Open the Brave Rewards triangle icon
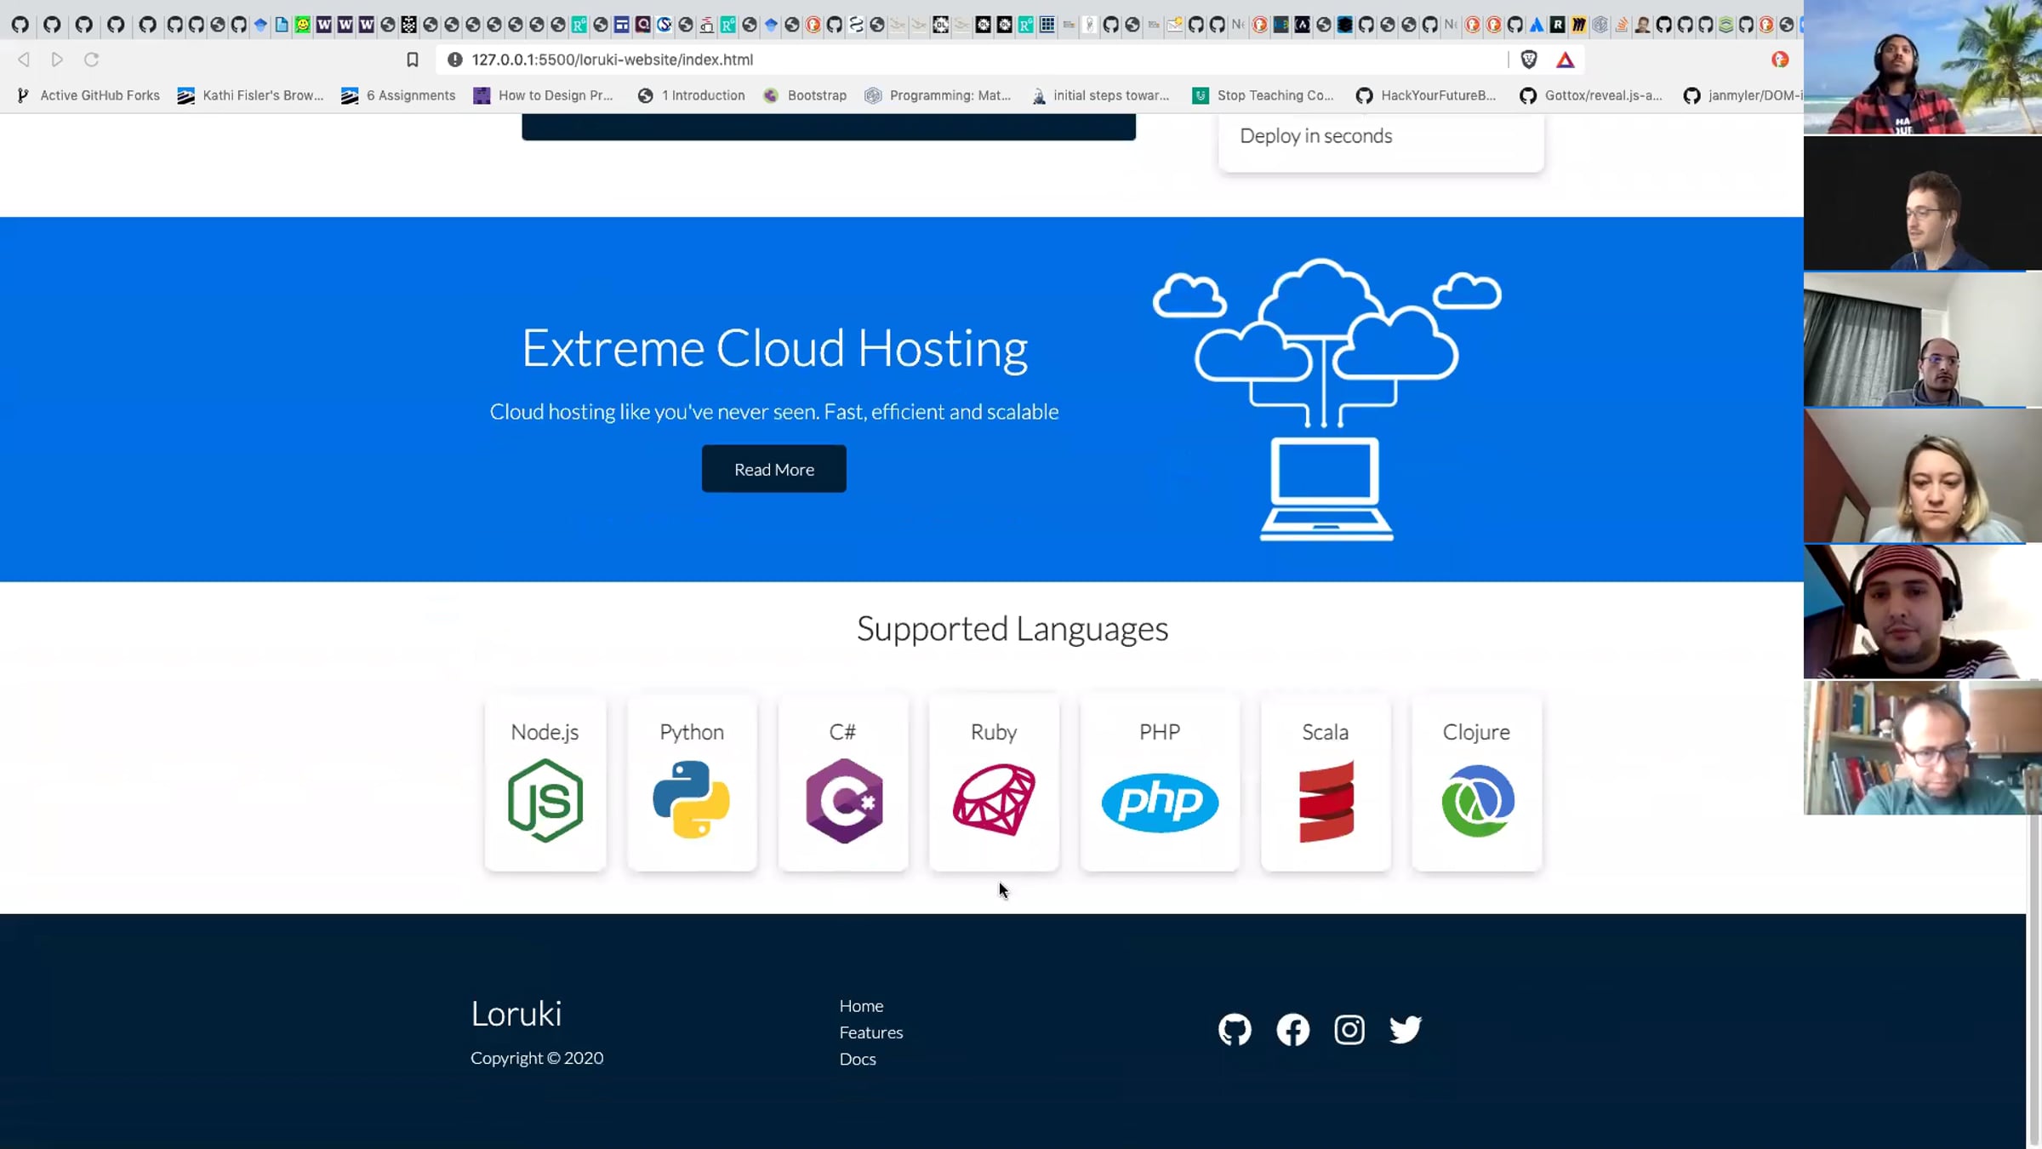Screen dimensions: 2042x1149 point(1566,60)
